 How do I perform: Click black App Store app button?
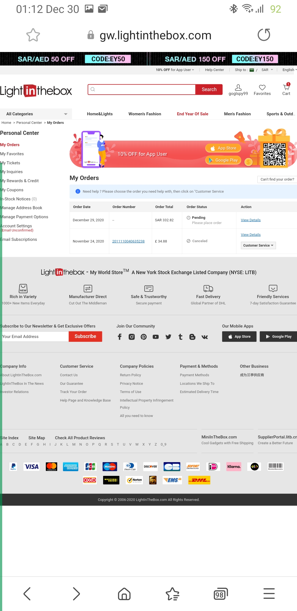point(239,337)
